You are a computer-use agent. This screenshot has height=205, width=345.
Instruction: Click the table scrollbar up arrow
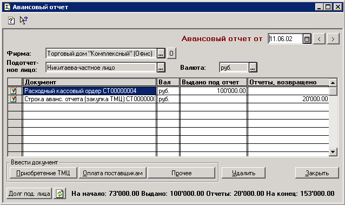tap(333, 83)
